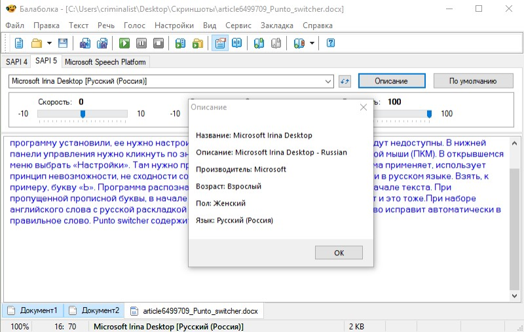
Task: Open dropdown arrow next to Open folder icon
Action: [49, 43]
